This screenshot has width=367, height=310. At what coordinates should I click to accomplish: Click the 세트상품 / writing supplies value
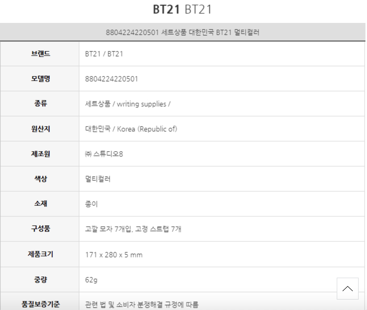coord(128,104)
